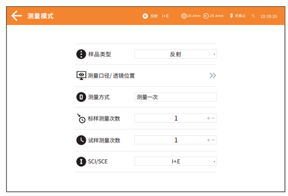
Task: Click the 测量方式 icon
Action: tap(81, 97)
